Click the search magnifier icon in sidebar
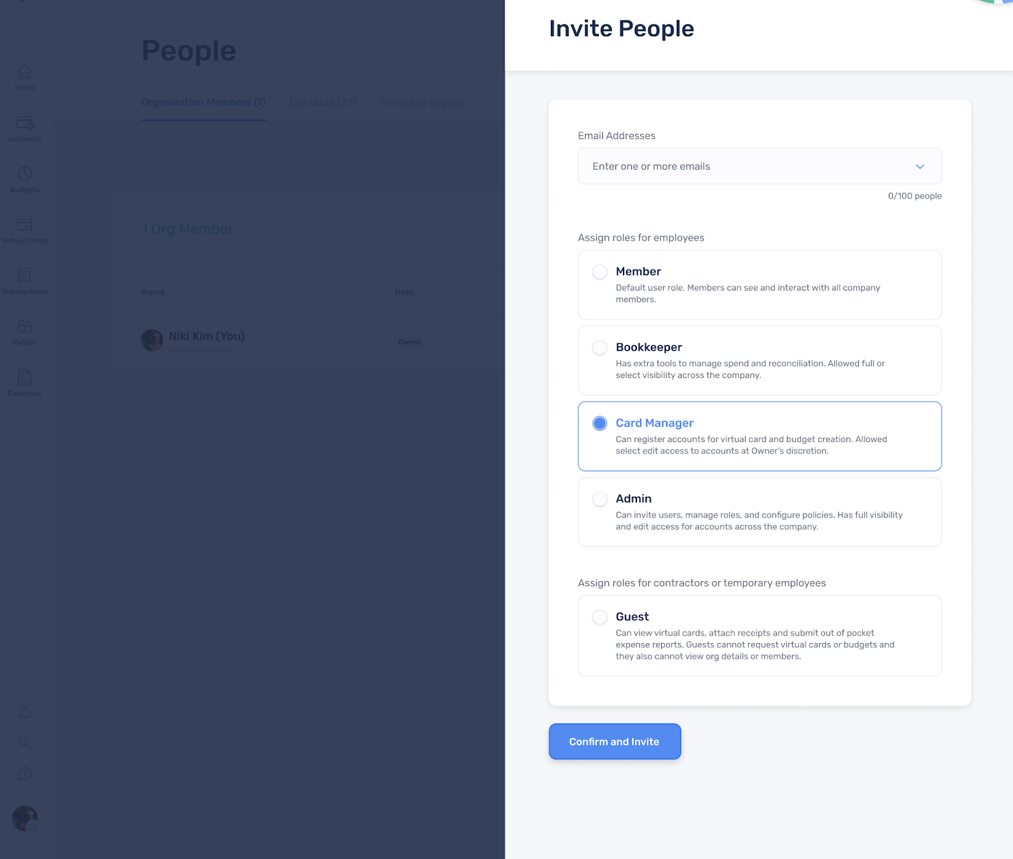Screen dimensions: 1013x859 pos(25,742)
